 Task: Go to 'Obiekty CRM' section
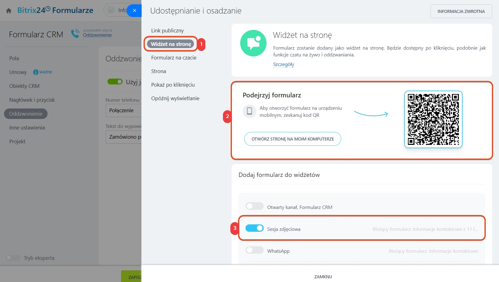(24, 86)
